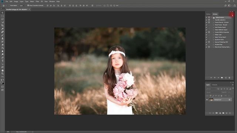The width and height of the screenshot is (237, 133).
Task: Open Auto-Select Layer dropdown in options bar
Action: 22,6
